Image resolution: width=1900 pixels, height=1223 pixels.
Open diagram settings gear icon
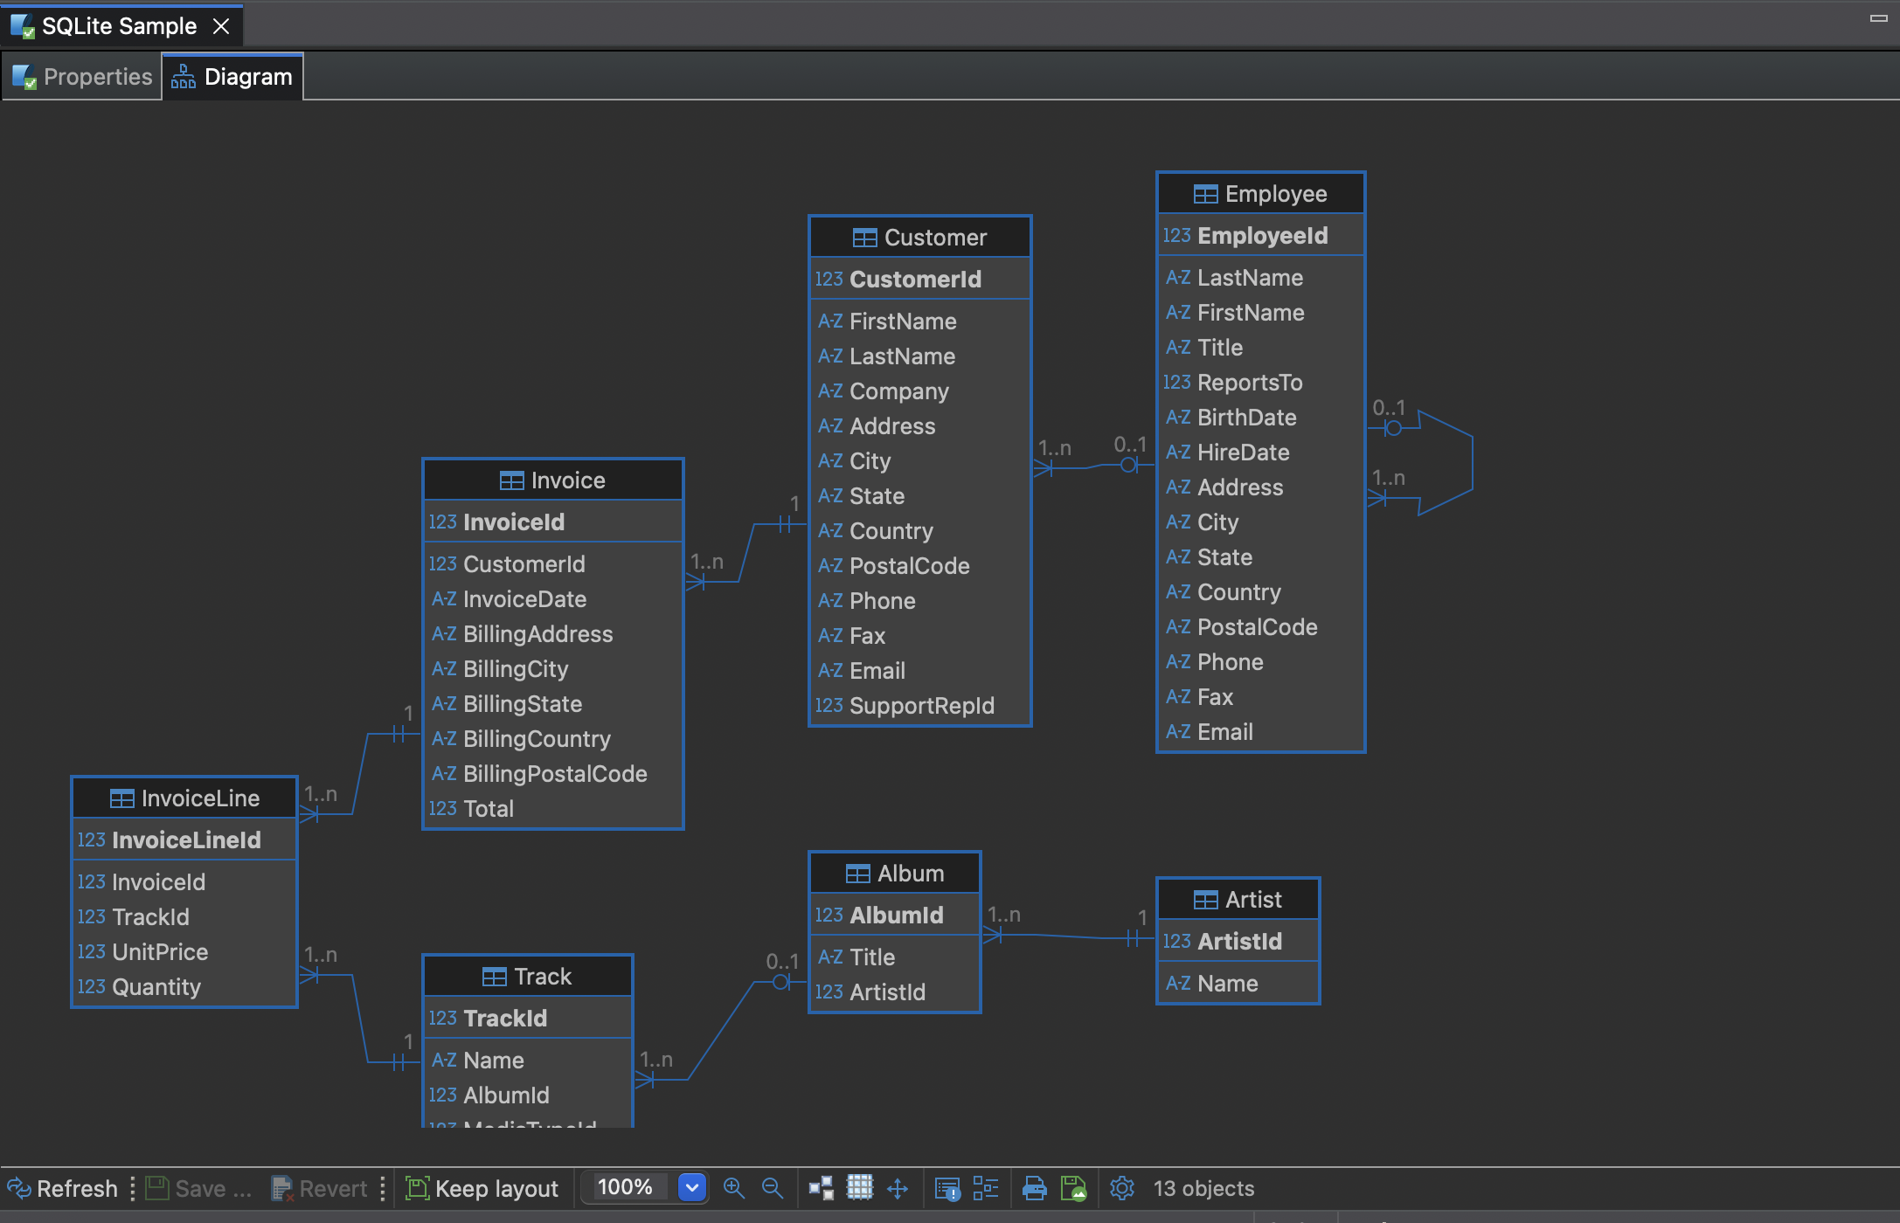(1122, 1188)
